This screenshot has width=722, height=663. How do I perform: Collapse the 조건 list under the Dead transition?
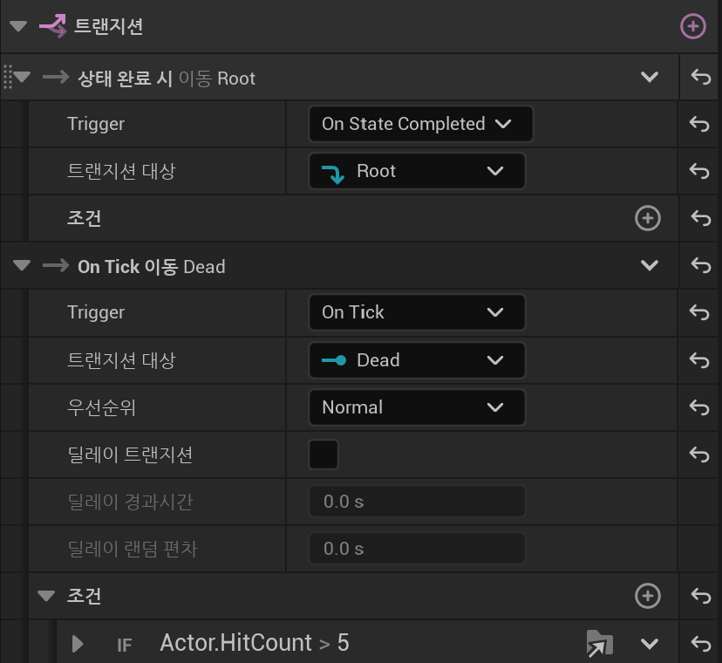click(46, 596)
